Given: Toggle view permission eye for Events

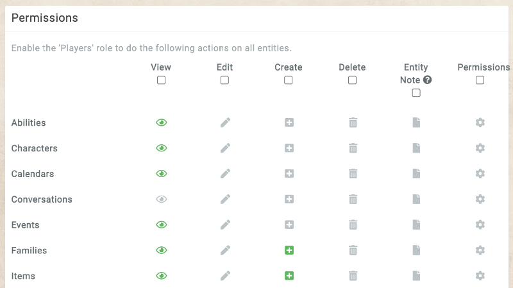Looking at the screenshot, I should click(x=161, y=225).
